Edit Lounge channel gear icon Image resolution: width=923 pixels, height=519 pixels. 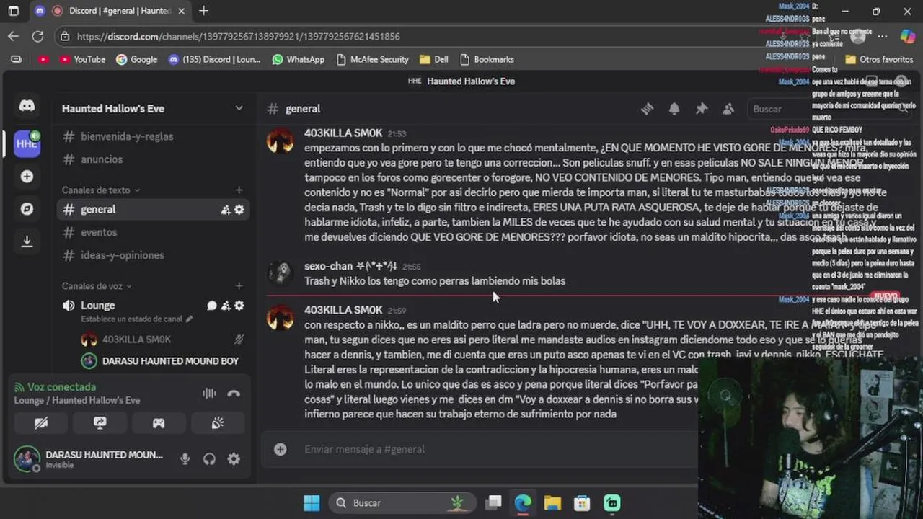[239, 306]
